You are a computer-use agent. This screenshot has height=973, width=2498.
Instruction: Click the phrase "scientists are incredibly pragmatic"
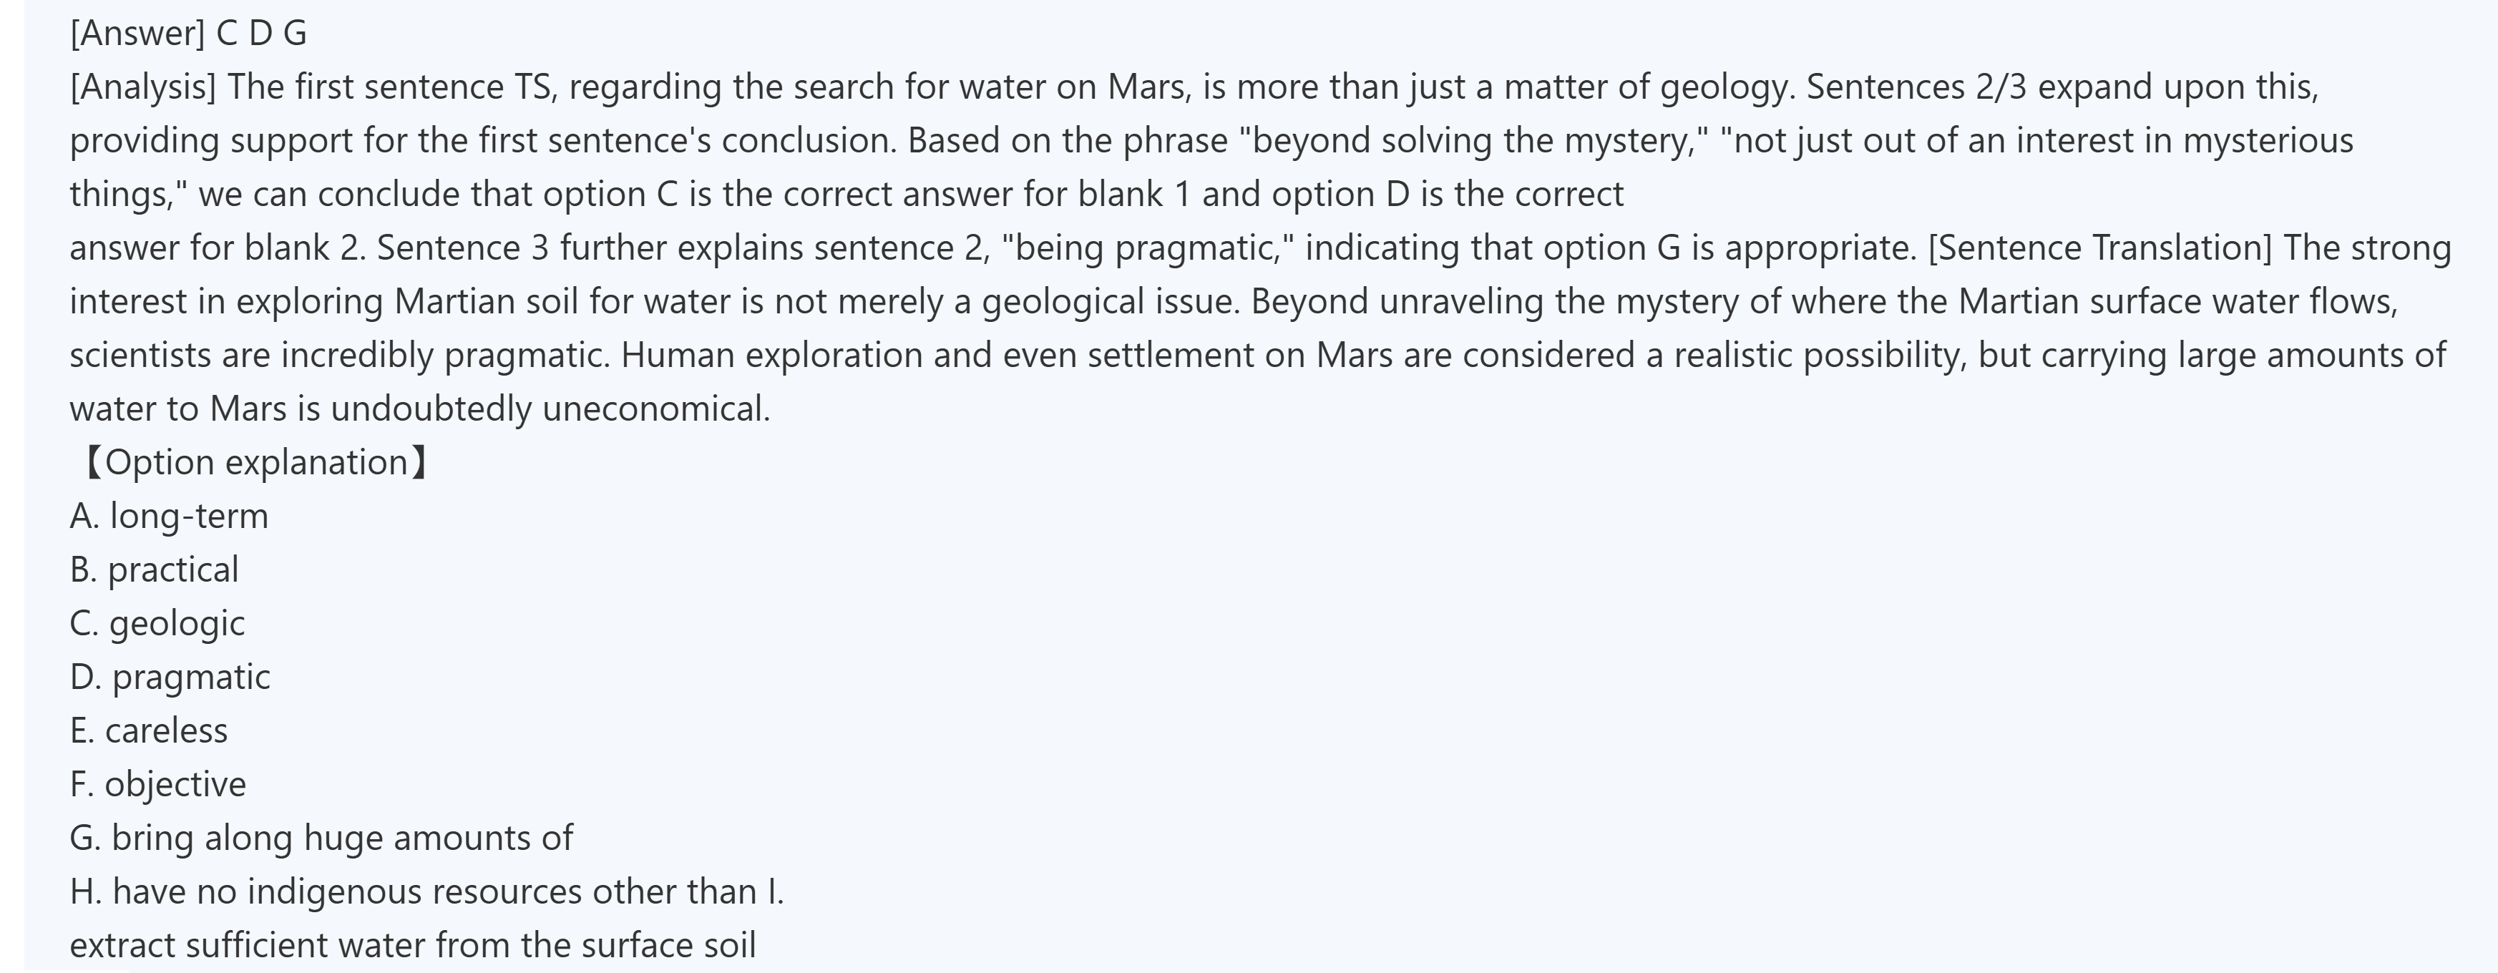point(338,356)
